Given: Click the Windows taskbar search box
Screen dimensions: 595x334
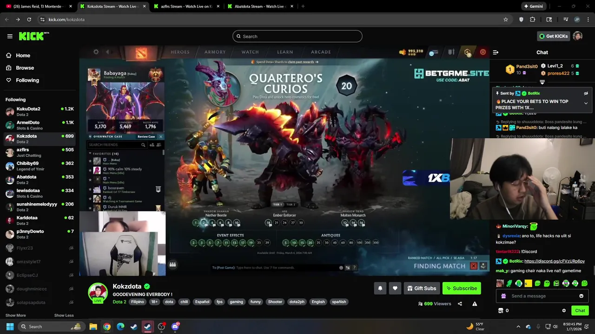Looking at the screenshot, I should 52,327.
